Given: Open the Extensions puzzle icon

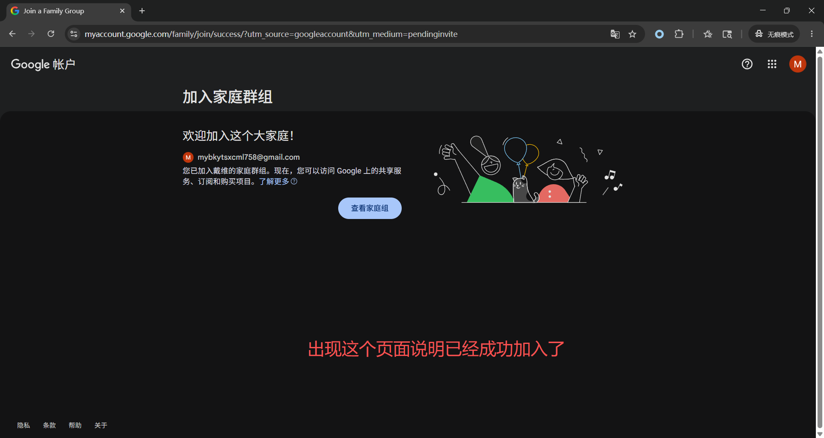Looking at the screenshot, I should [x=679, y=34].
